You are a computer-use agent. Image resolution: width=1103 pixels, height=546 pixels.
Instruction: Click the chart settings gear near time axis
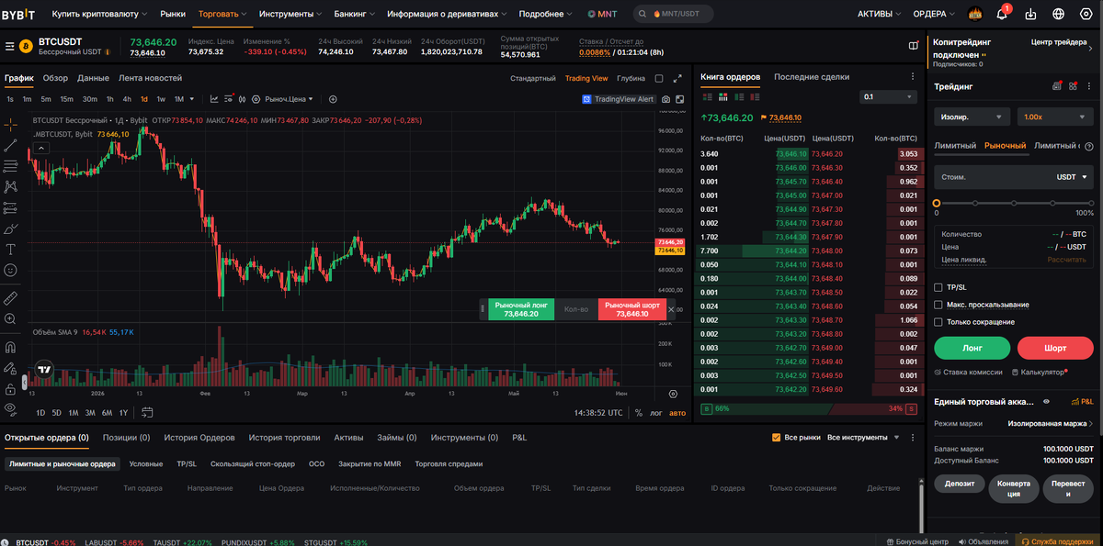click(x=674, y=394)
